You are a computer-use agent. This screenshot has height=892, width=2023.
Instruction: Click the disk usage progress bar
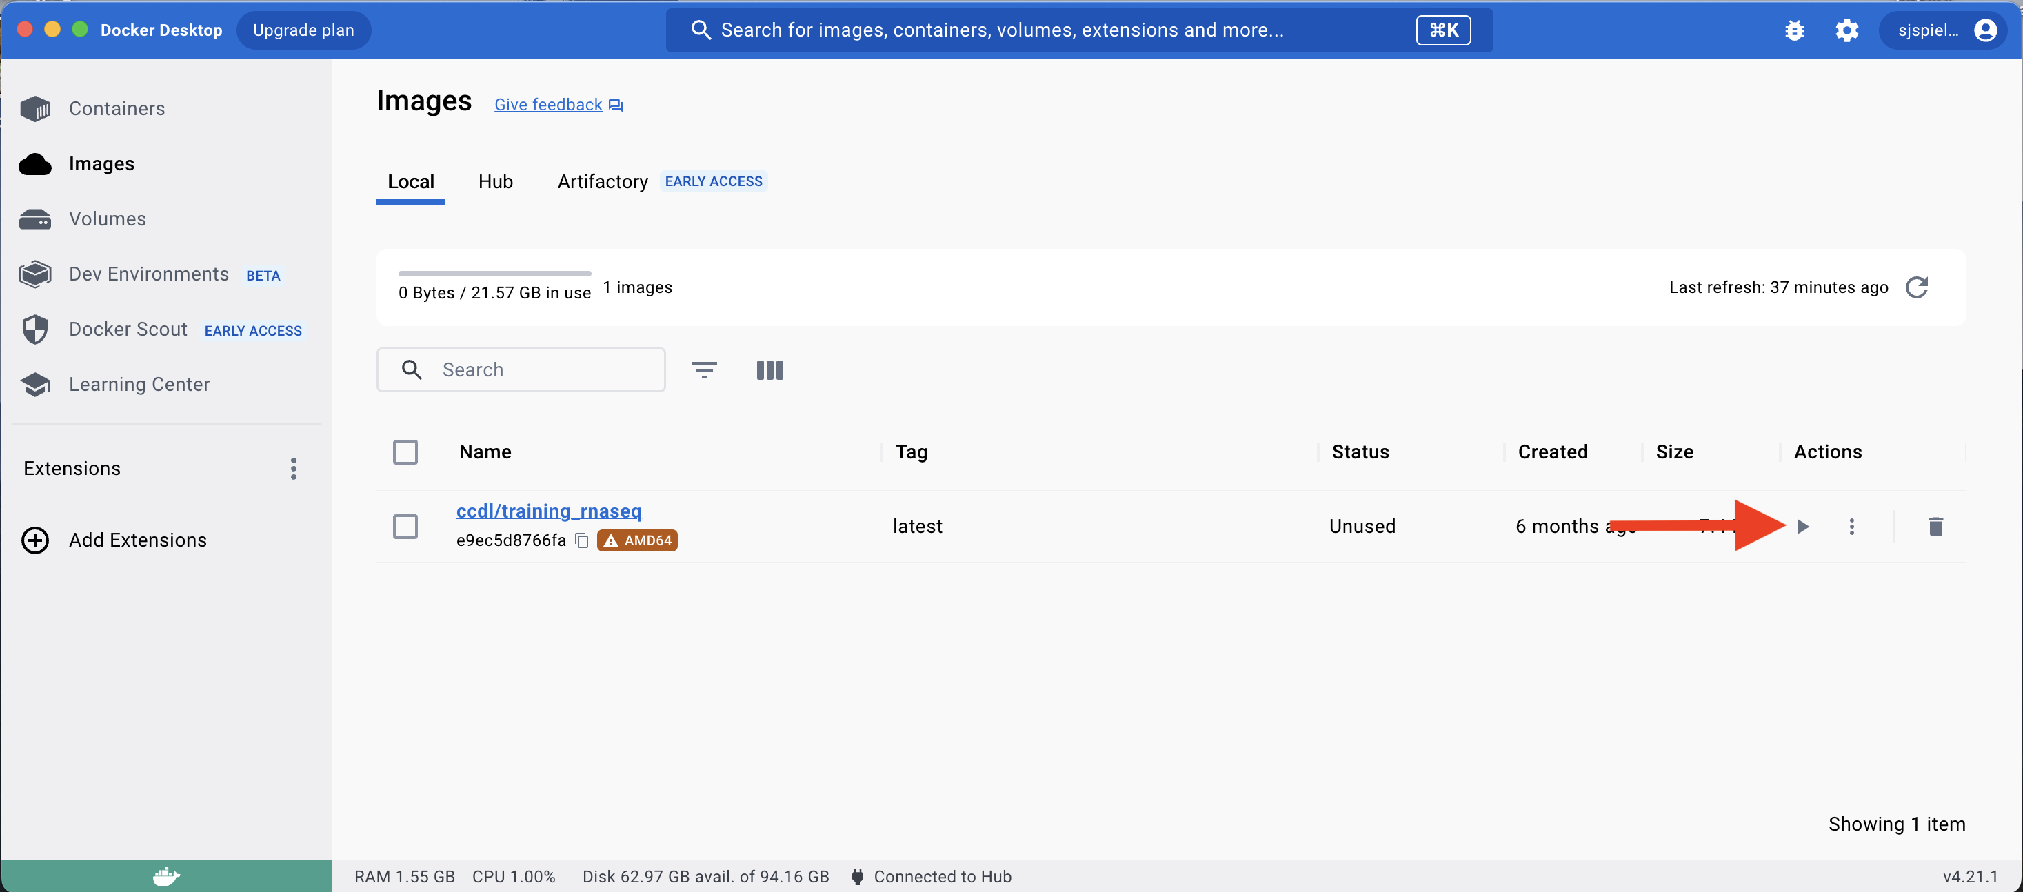[x=494, y=273]
